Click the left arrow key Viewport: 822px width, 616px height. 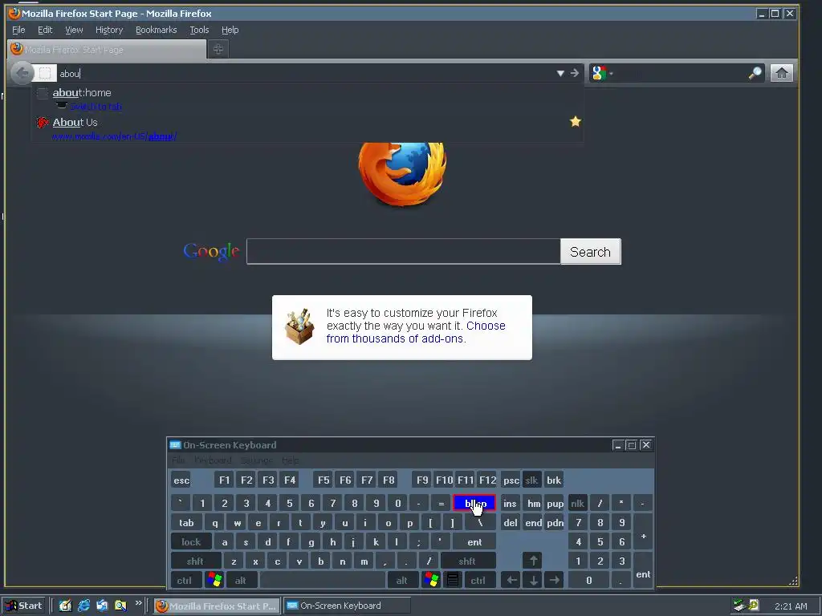[x=511, y=581]
